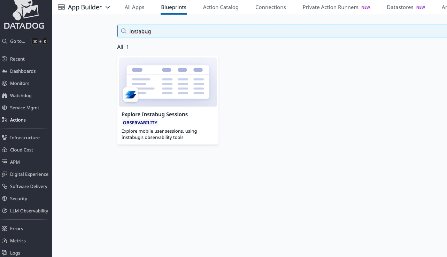
Task: Open the Dashboards sidebar icon
Action: point(5,71)
